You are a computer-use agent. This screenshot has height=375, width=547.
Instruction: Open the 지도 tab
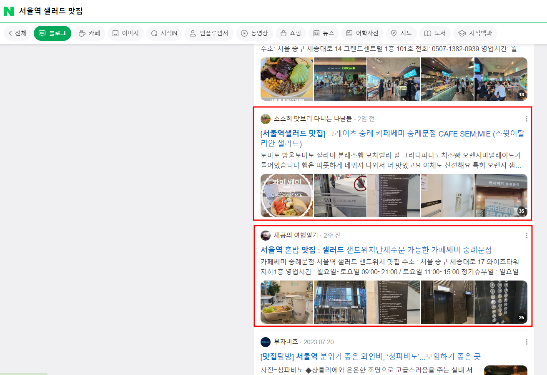click(x=401, y=33)
